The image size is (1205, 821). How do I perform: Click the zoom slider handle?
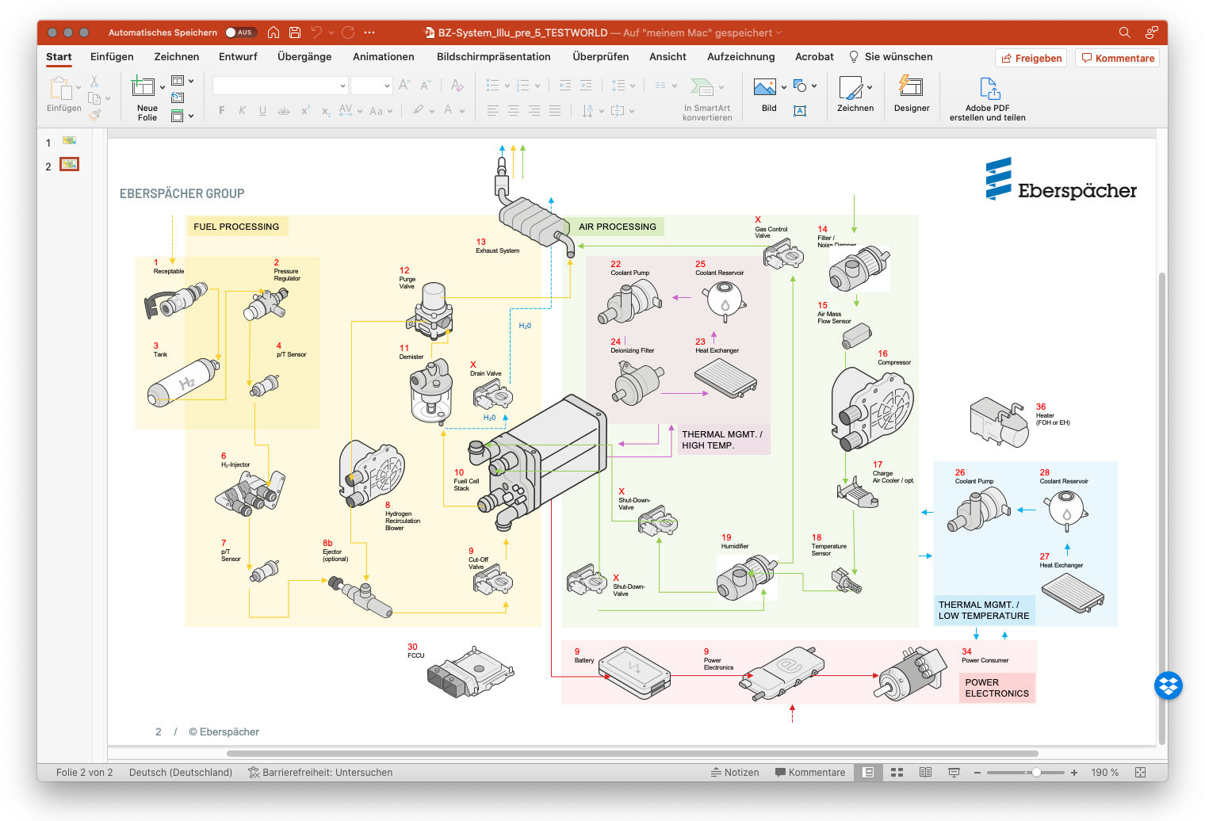tap(1035, 773)
